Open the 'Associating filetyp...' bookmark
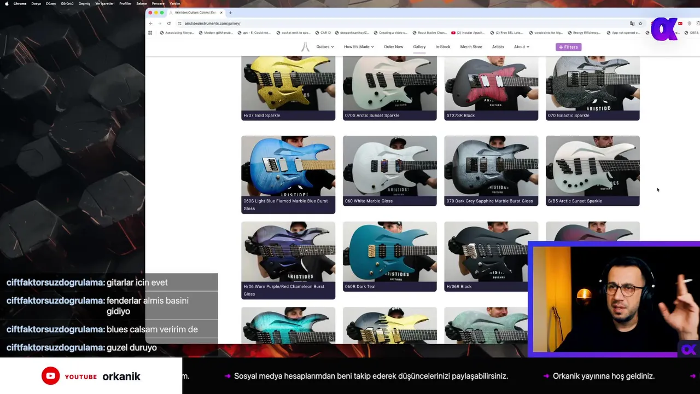The image size is (700, 394). pos(177,33)
